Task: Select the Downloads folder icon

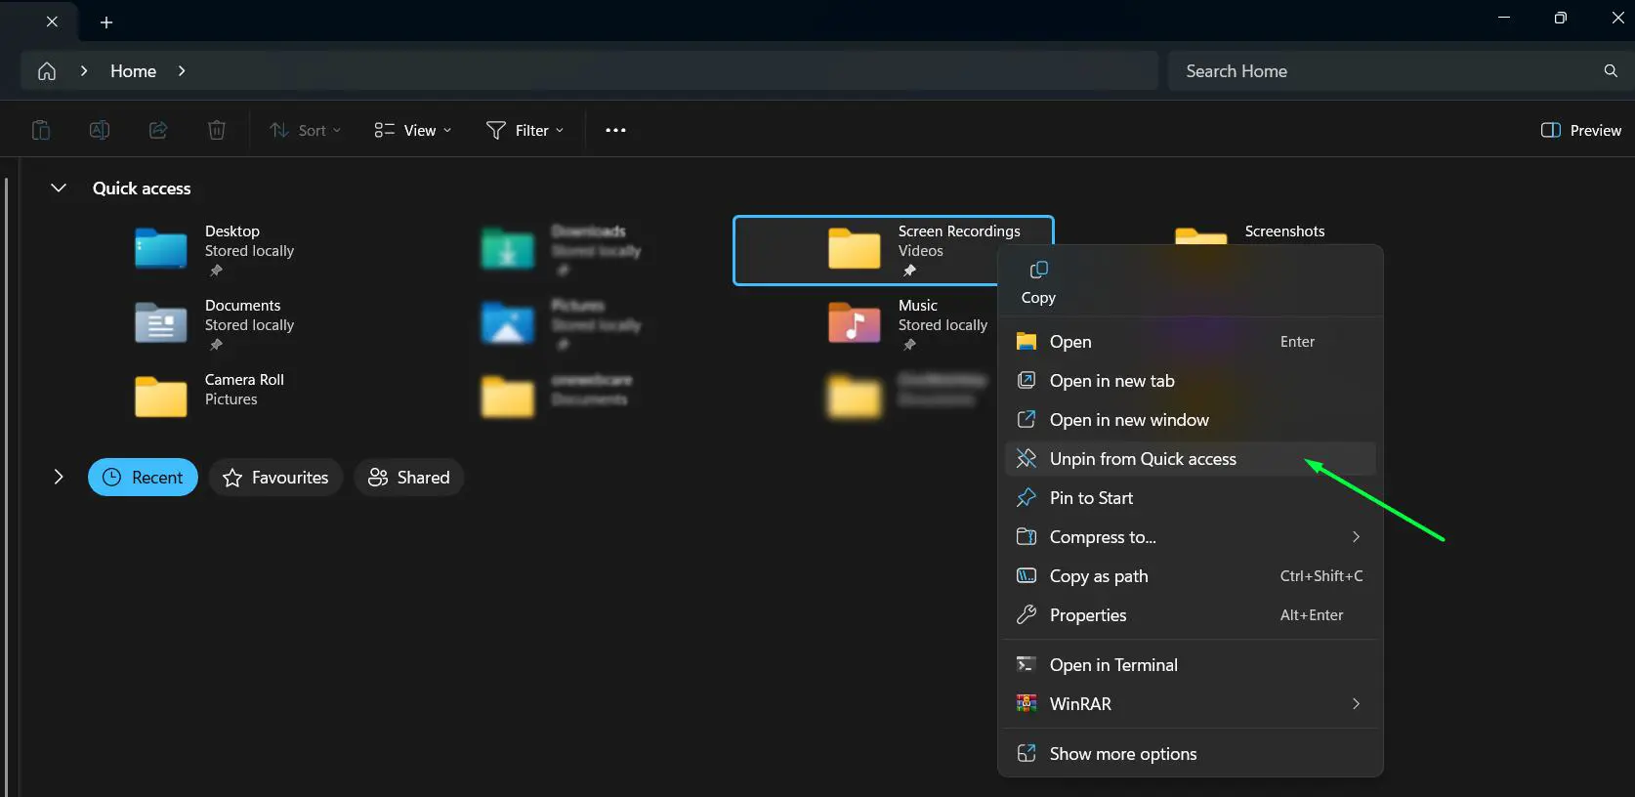Action: coord(508,249)
